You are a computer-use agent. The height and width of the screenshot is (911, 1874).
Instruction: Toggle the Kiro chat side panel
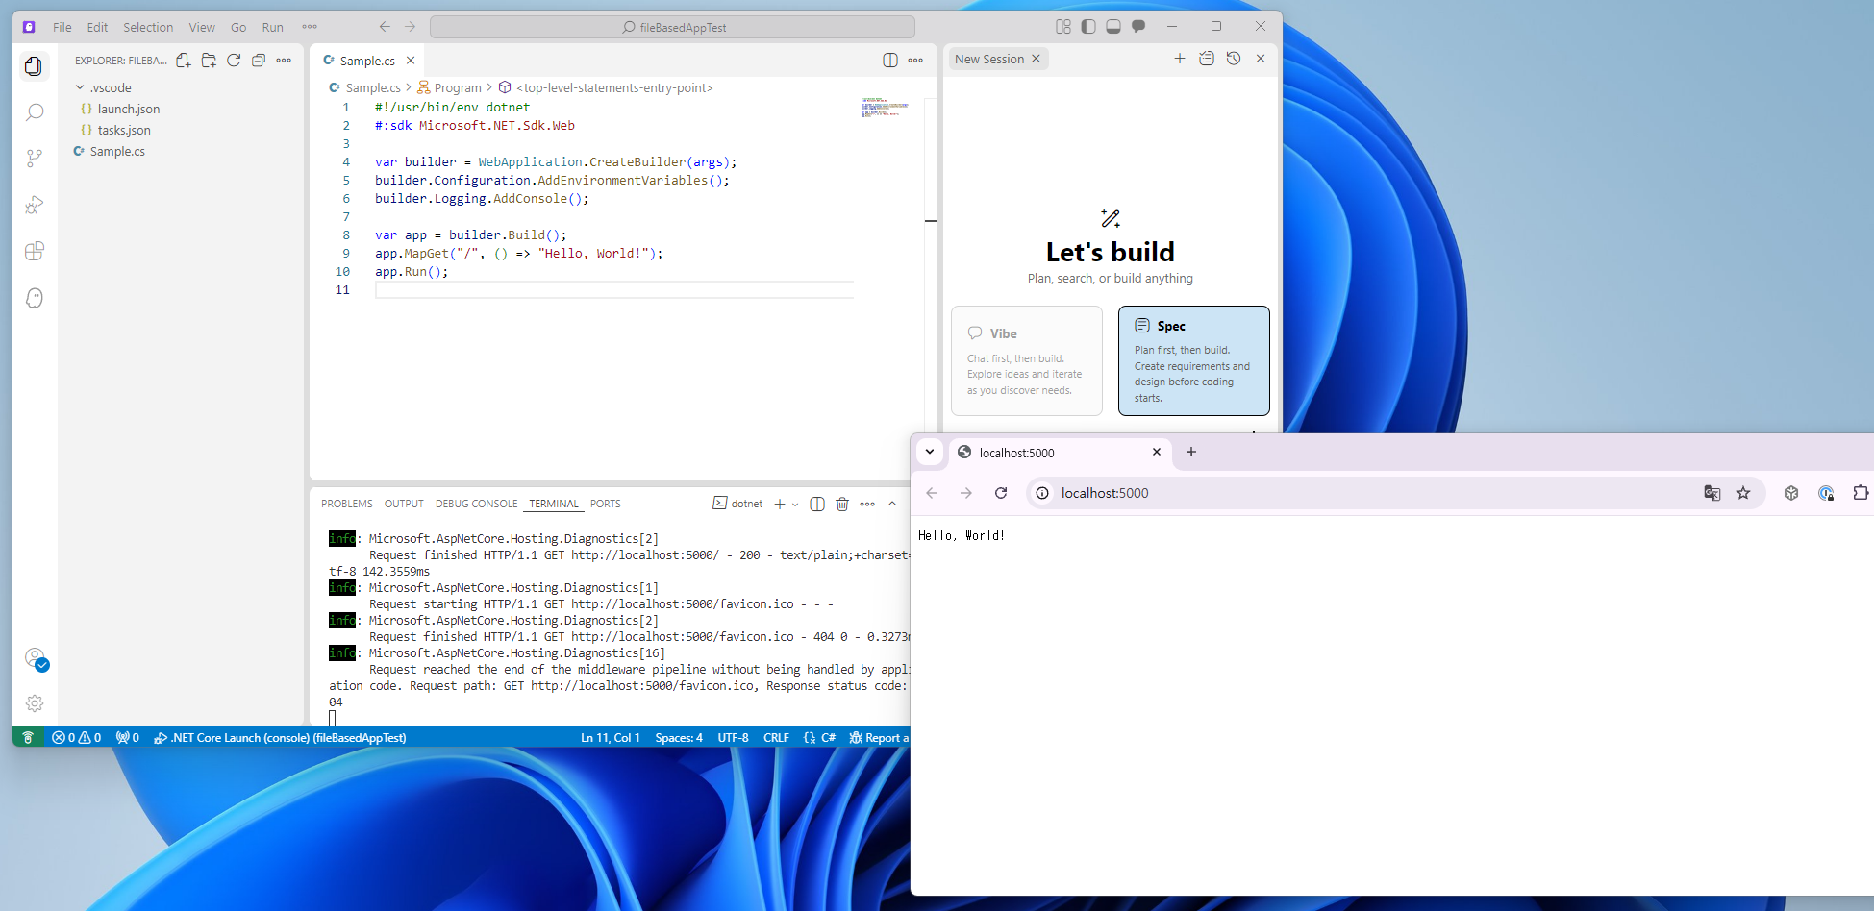click(x=1138, y=27)
